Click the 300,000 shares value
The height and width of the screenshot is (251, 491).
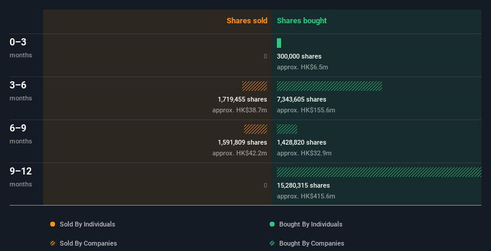(x=299, y=56)
